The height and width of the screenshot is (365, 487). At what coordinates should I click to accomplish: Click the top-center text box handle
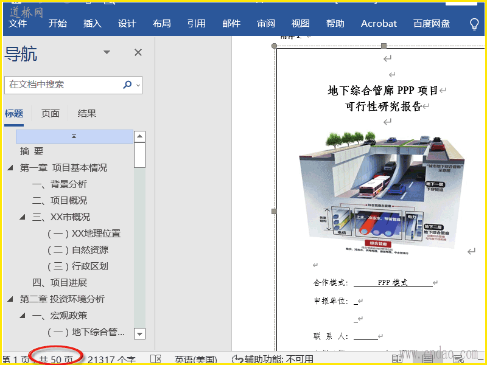pyautogui.click(x=384, y=46)
